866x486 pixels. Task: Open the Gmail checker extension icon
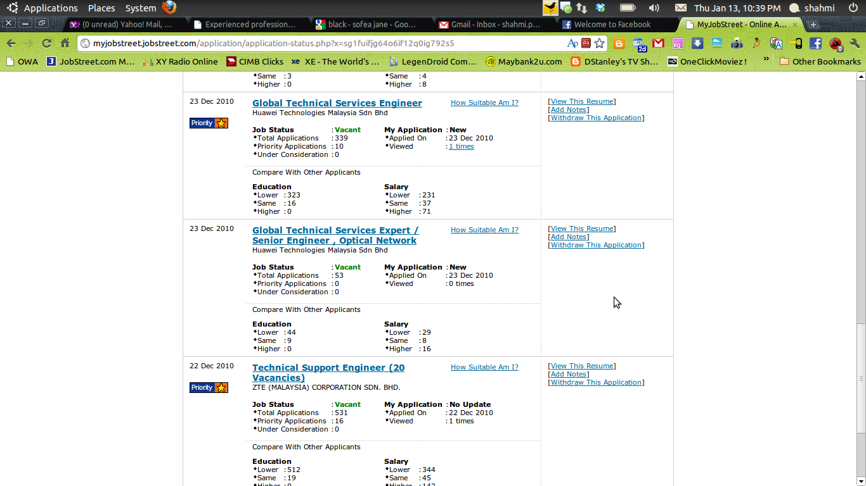(x=658, y=43)
